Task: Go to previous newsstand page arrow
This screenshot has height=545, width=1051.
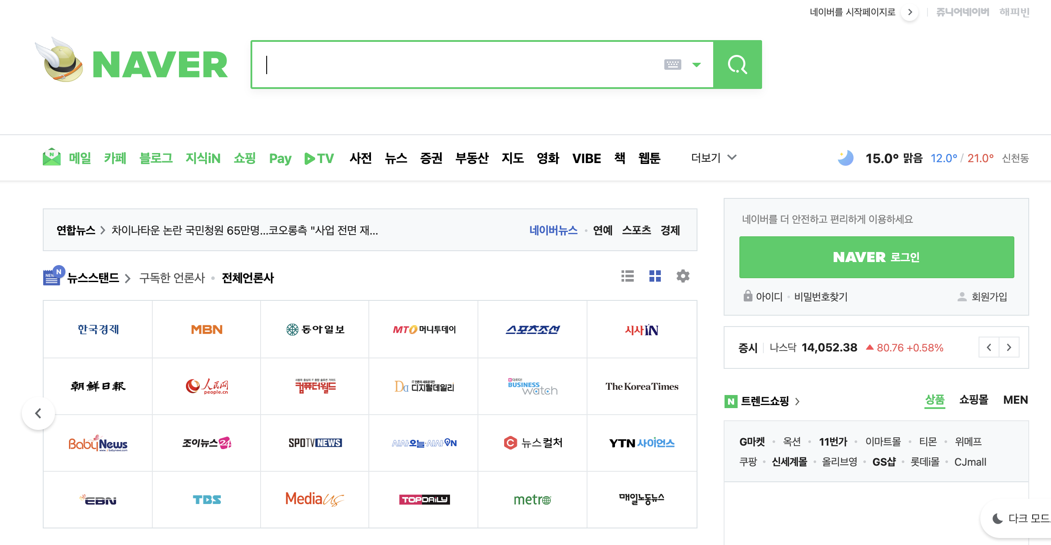Action: click(38, 413)
